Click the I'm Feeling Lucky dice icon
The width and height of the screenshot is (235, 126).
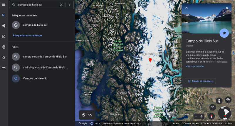coord(4,37)
